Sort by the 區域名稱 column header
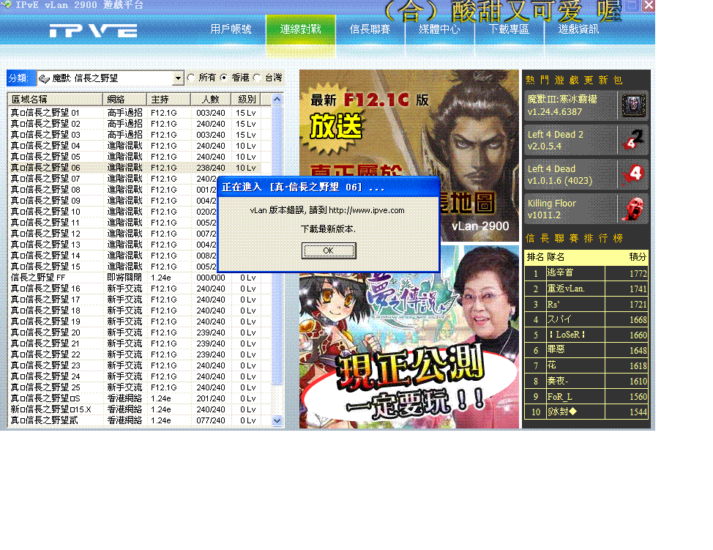The width and height of the screenshot is (713, 550). pos(55,99)
